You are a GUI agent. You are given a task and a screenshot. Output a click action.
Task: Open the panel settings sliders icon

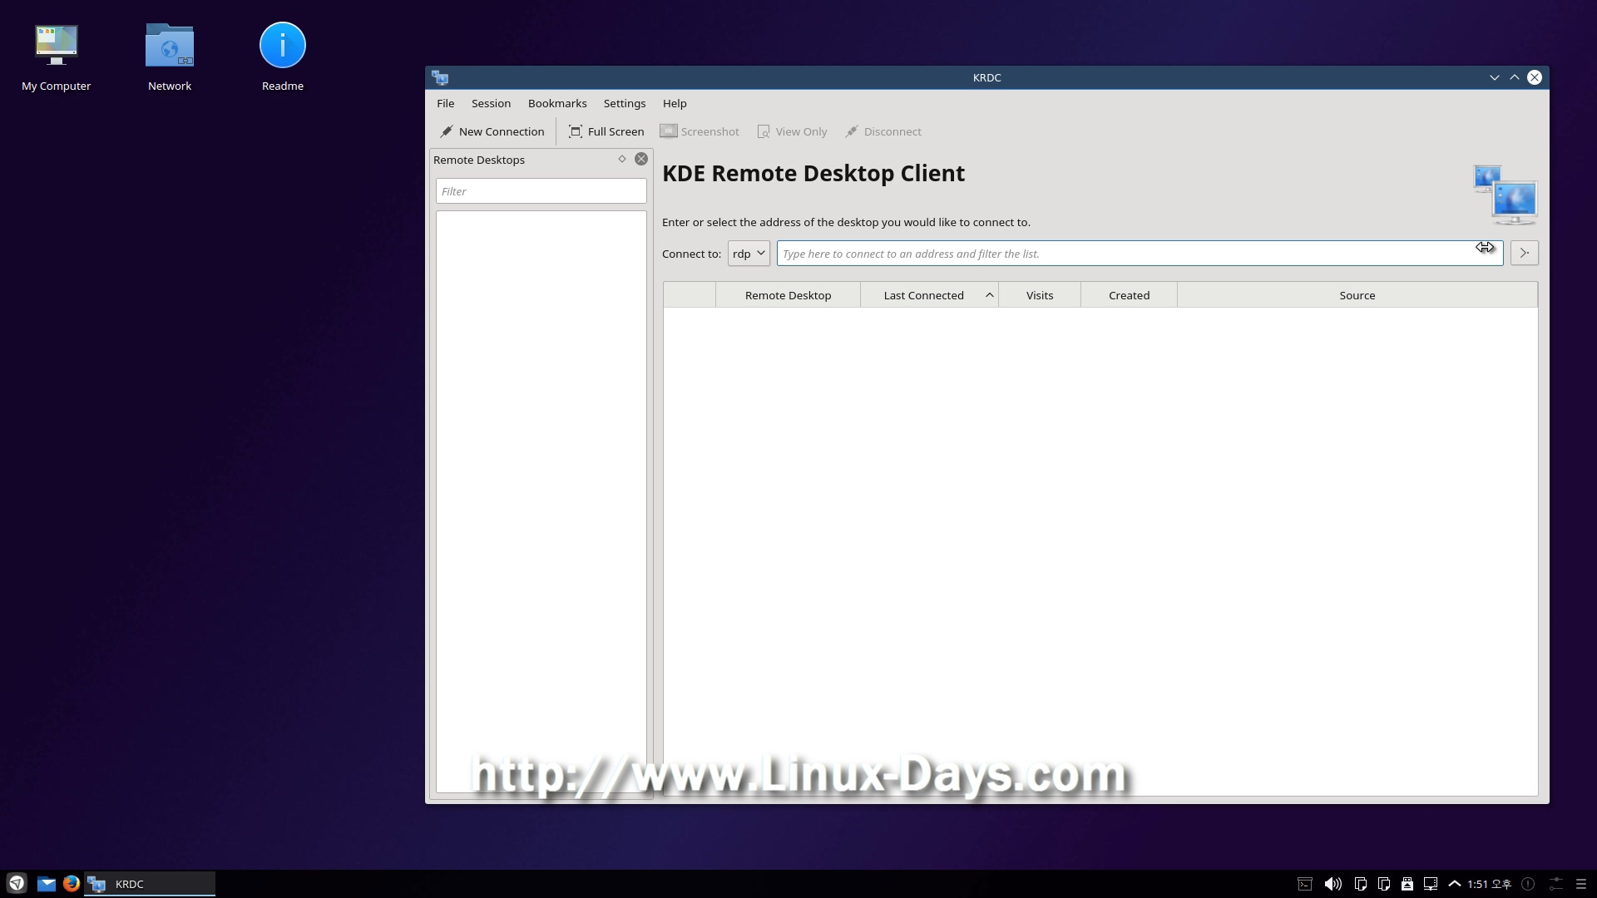1555,884
